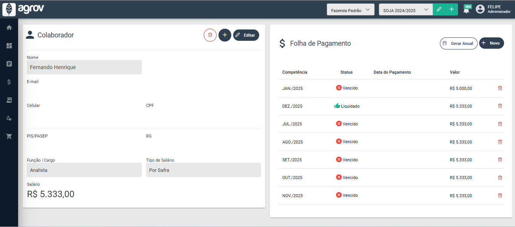The width and height of the screenshot is (515, 227).
Task: Expand the Fazenda Padrão dropdown
Action: [350, 10]
